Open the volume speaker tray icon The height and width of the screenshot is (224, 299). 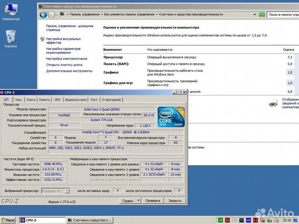click(x=234, y=220)
